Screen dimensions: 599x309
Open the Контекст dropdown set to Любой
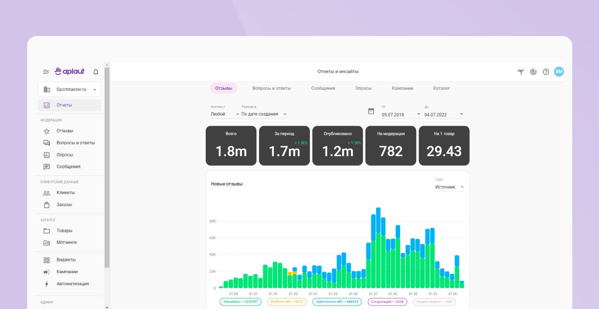coord(225,114)
